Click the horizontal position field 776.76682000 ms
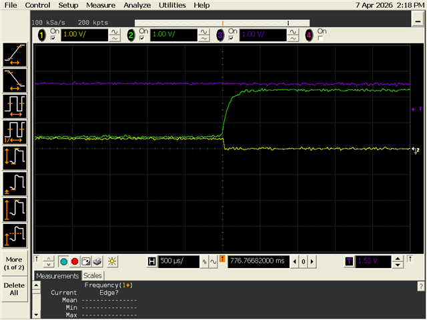427x320 pixels. (258, 261)
